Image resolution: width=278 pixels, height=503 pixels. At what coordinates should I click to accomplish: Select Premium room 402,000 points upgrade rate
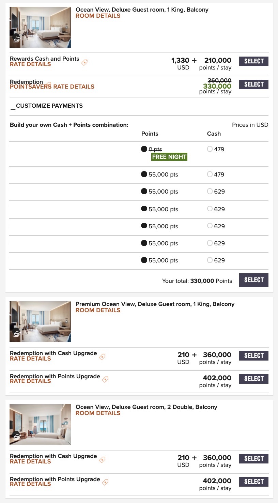pyautogui.click(x=253, y=379)
